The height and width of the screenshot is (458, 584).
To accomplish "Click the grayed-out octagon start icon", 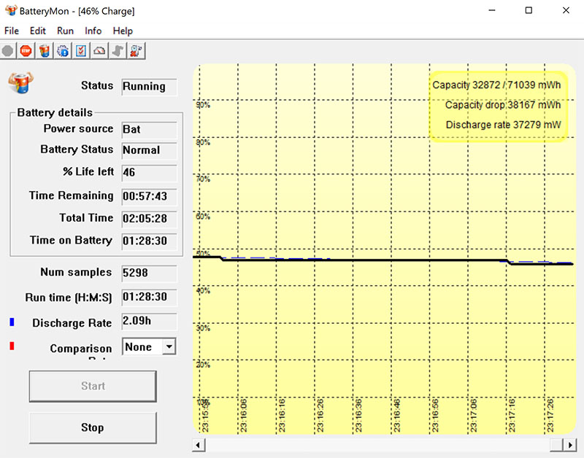I will (x=8, y=51).
